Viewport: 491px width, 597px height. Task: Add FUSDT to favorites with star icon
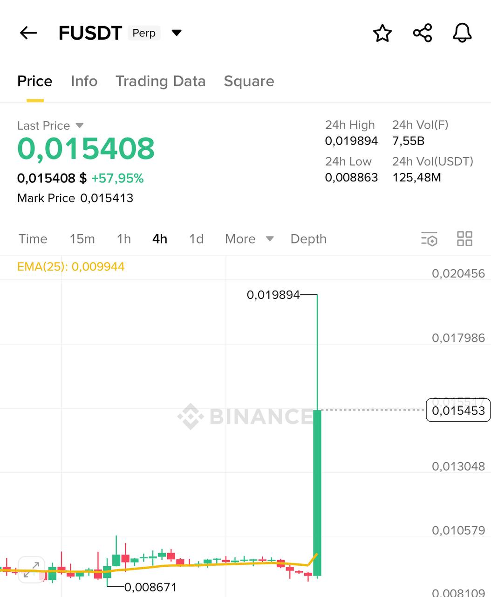tap(382, 33)
